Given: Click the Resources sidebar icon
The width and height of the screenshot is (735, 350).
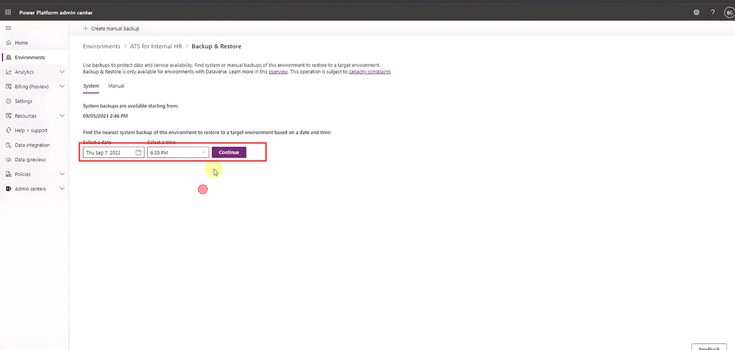Looking at the screenshot, I should point(9,116).
